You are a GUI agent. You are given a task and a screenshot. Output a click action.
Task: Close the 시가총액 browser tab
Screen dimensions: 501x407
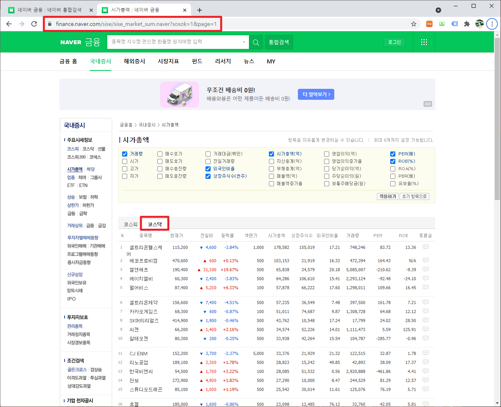pos(185,10)
